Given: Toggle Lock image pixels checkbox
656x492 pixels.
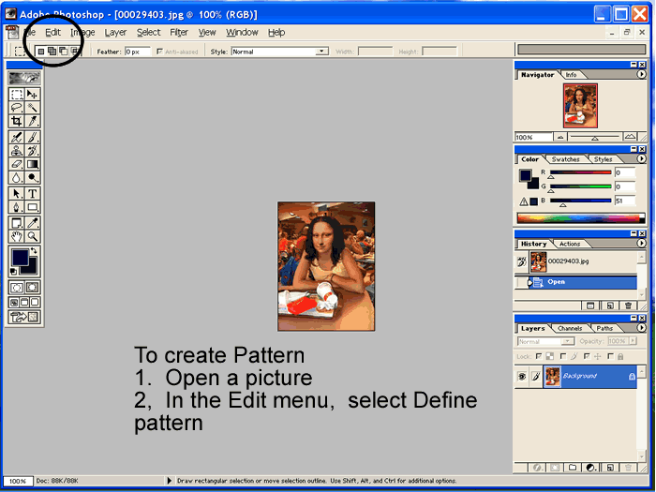Looking at the screenshot, I should coord(563,356).
